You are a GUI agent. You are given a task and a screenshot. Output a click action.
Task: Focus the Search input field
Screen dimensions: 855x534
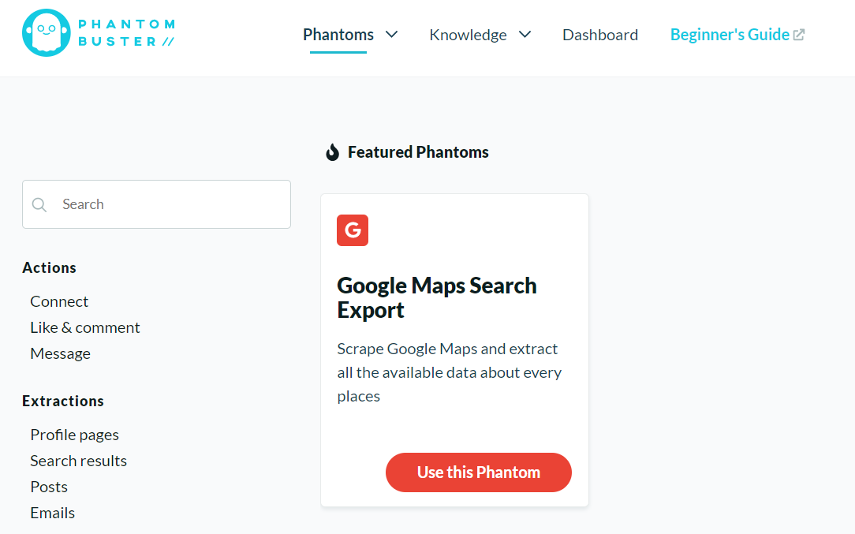(156, 204)
